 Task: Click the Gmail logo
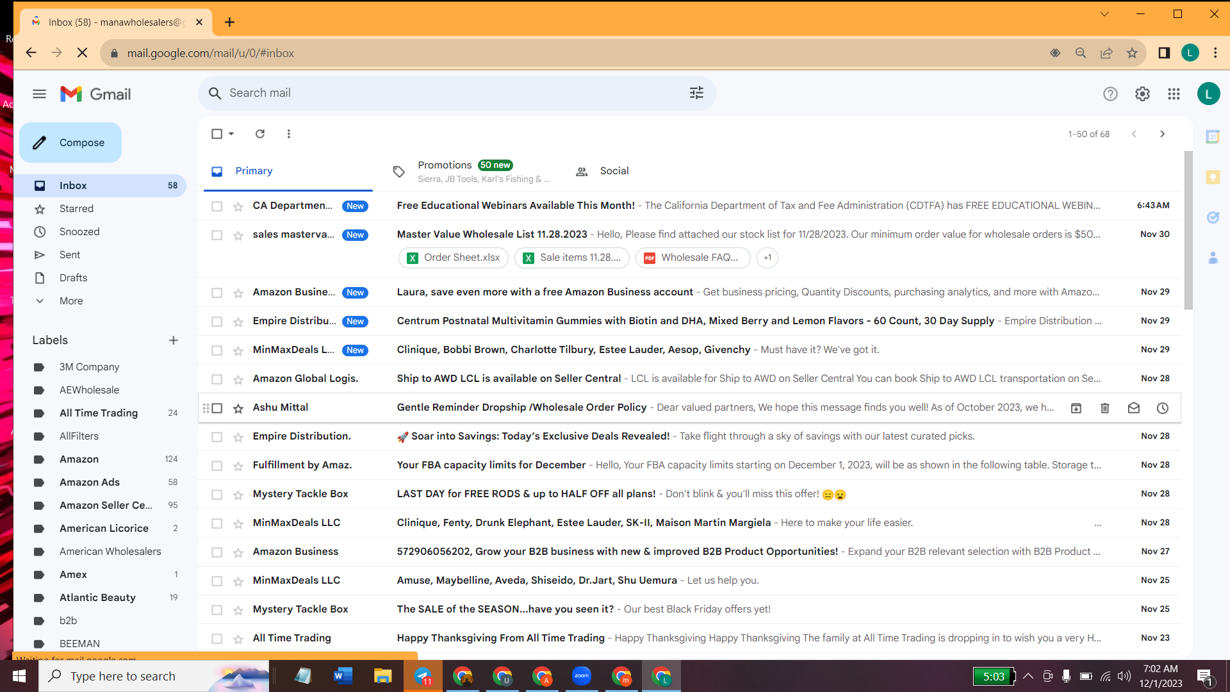click(95, 94)
